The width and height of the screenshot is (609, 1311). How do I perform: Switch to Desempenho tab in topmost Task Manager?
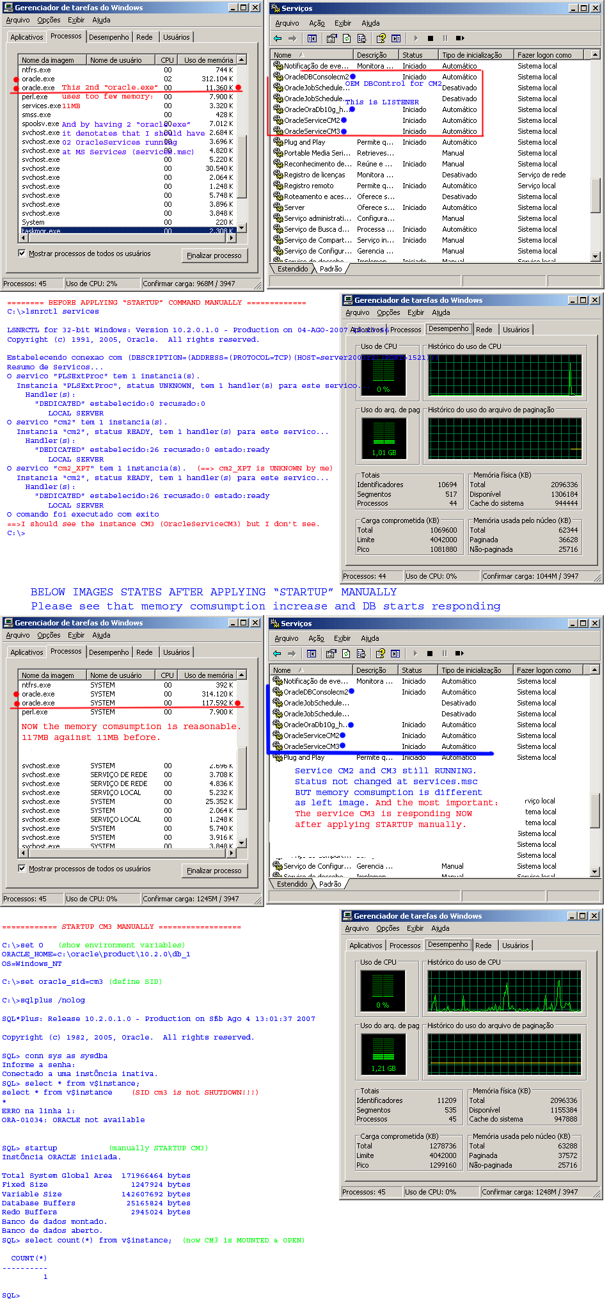pyautogui.click(x=109, y=37)
